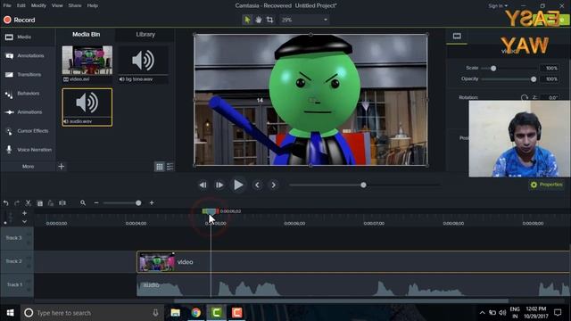Toggle the Properties panel button
This screenshot has height=321, width=571.
(x=547, y=185)
